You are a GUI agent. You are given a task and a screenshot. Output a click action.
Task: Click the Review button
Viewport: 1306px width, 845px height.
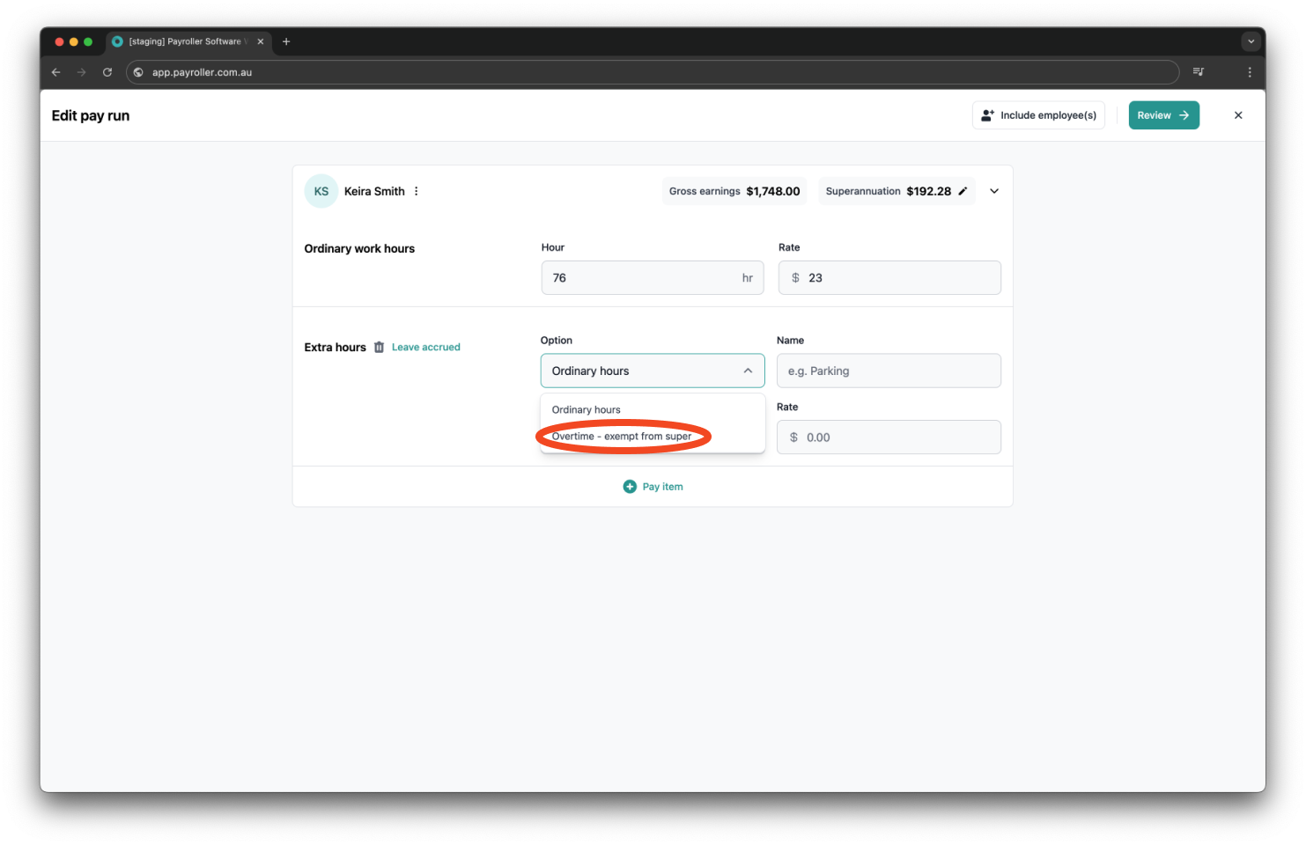click(x=1163, y=114)
